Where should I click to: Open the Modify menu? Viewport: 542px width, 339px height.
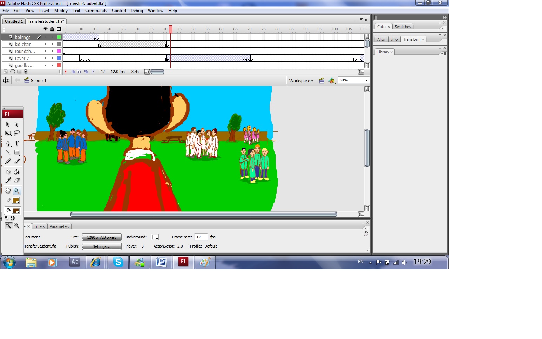(x=61, y=11)
